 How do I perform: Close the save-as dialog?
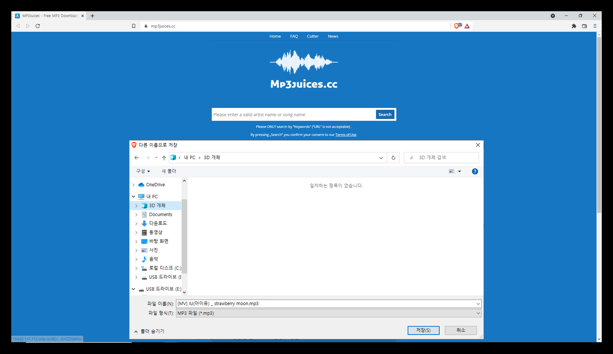click(x=478, y=145)
